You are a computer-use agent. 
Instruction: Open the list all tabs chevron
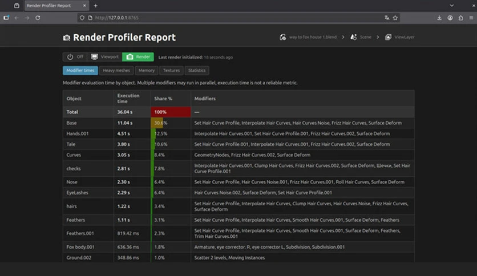[x=452, y=6]
